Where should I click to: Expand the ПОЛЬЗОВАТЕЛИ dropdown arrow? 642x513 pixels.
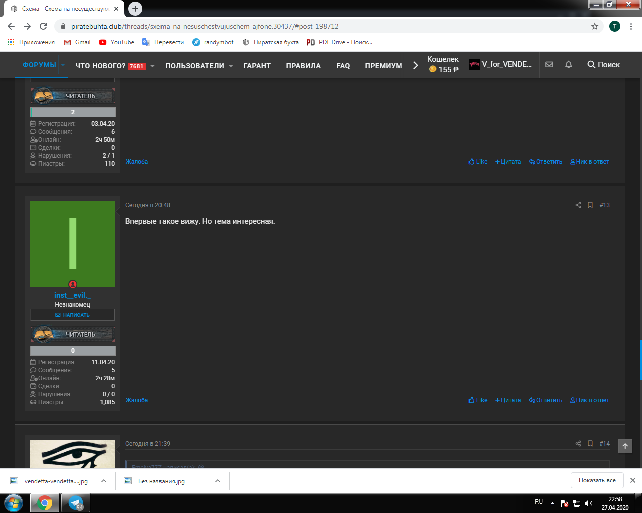pos(231,66)
